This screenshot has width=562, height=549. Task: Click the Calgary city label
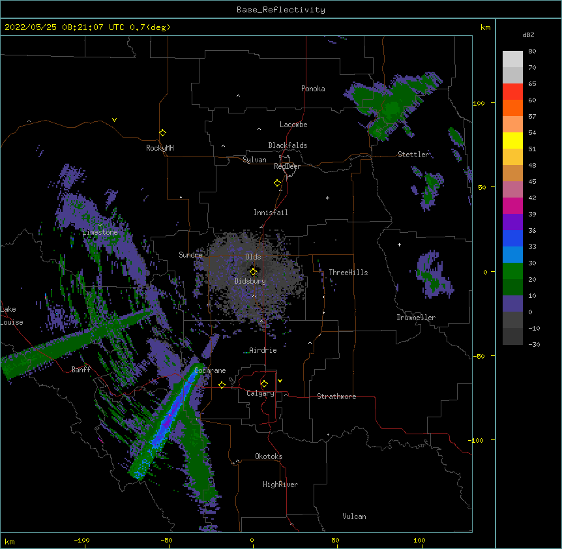pos(260,393)
